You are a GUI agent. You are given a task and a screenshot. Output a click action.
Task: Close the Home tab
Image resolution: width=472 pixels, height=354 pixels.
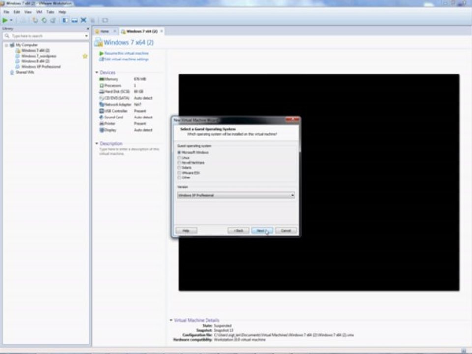point(115,31)
